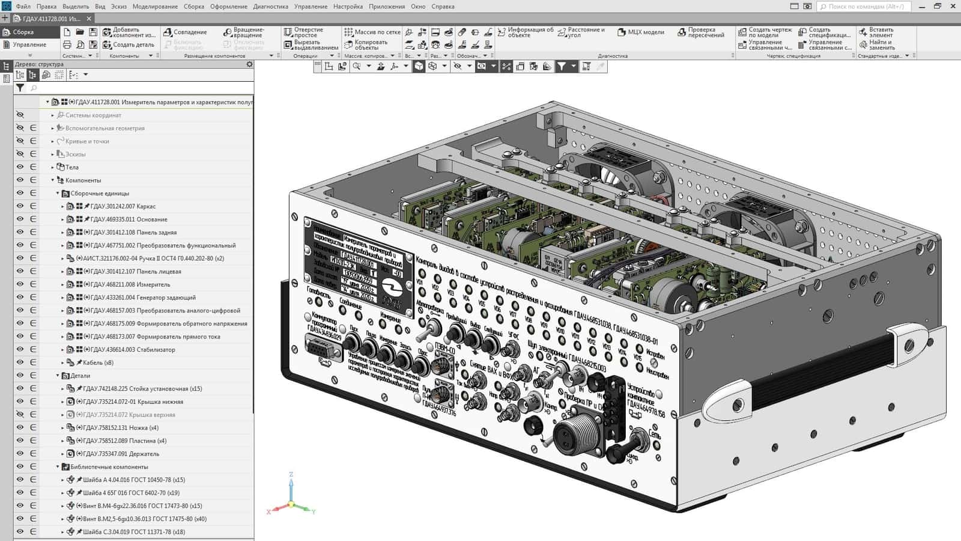Select Формирователь прямого тока tree item

[155, 337]
